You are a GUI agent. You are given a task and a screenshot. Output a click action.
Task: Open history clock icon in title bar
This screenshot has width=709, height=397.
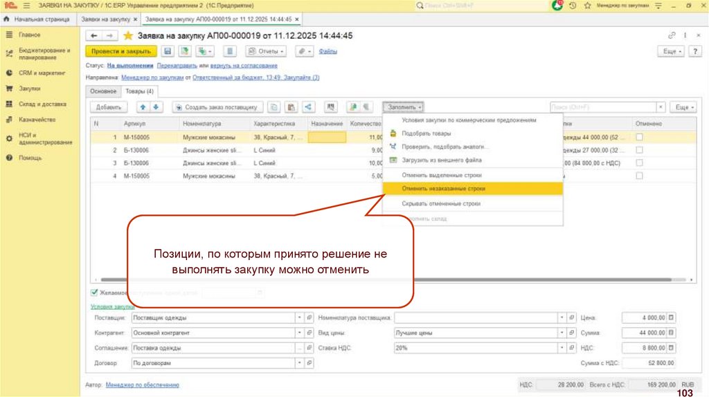click(573, 6)
